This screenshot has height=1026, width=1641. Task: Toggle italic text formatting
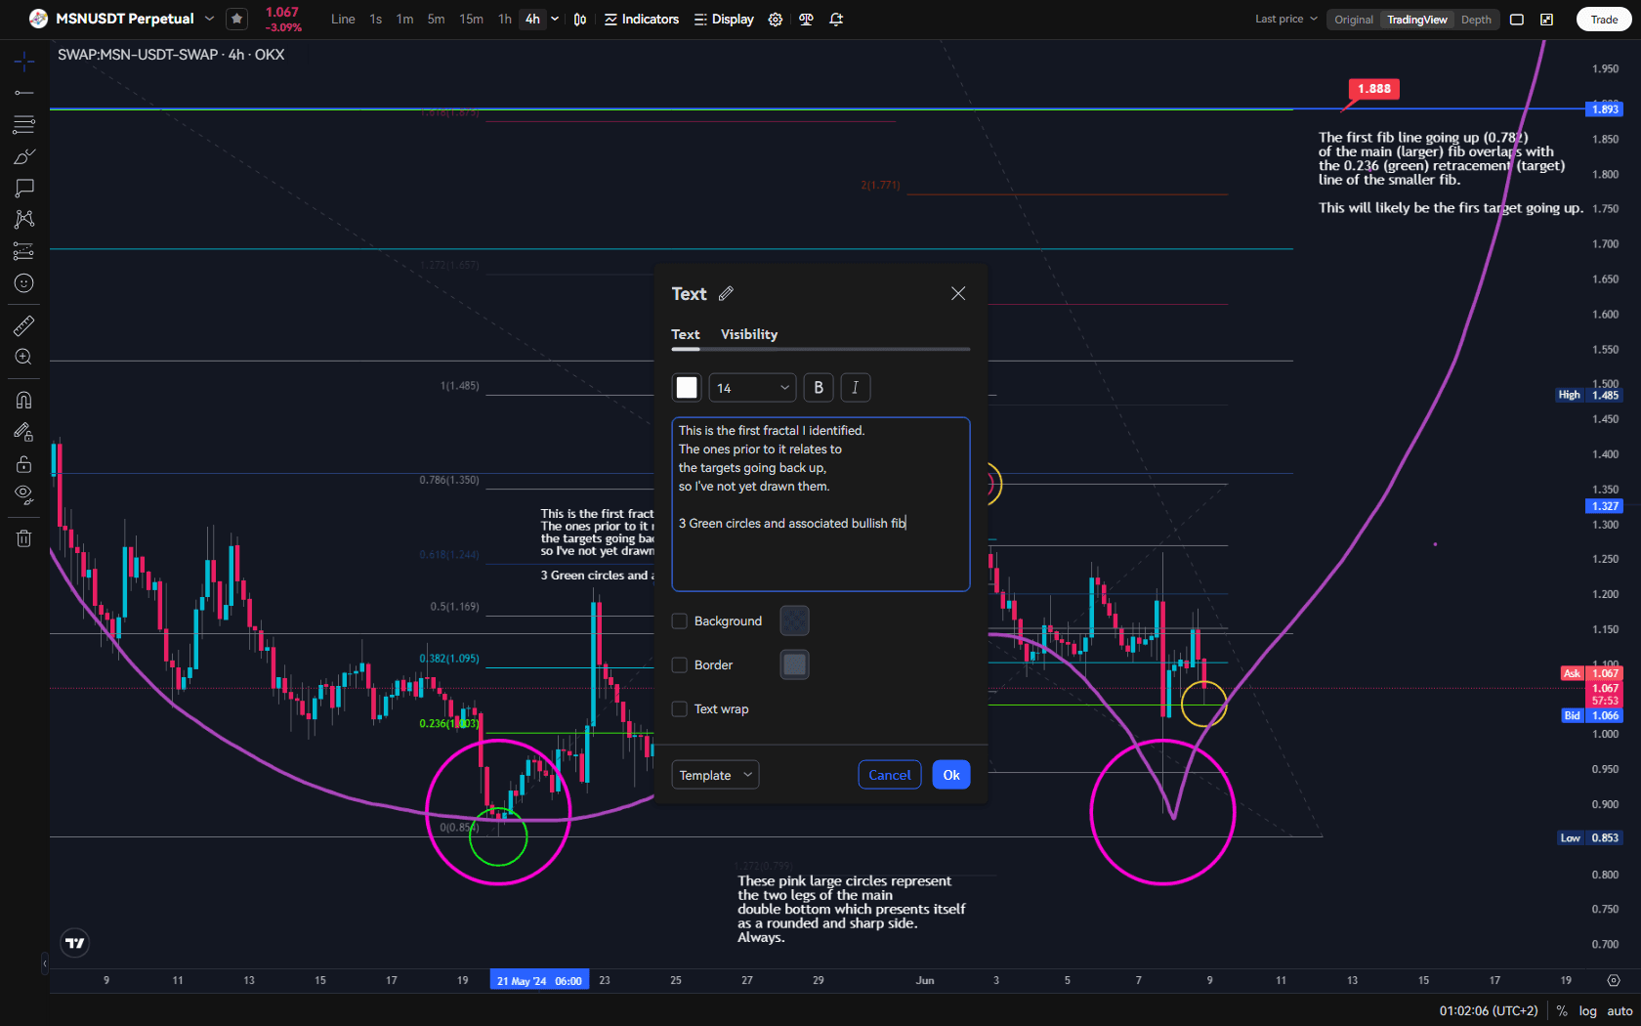point(856,388)
